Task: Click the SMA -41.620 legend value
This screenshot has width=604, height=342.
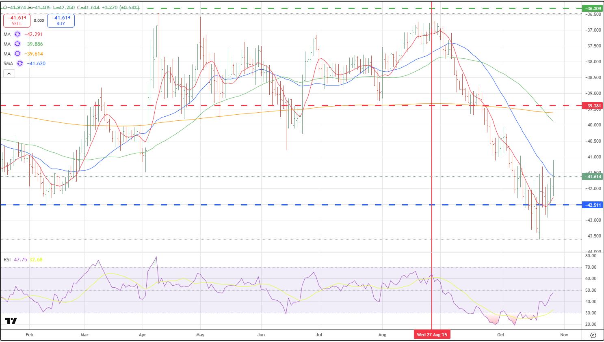Action: click(36, 64)
